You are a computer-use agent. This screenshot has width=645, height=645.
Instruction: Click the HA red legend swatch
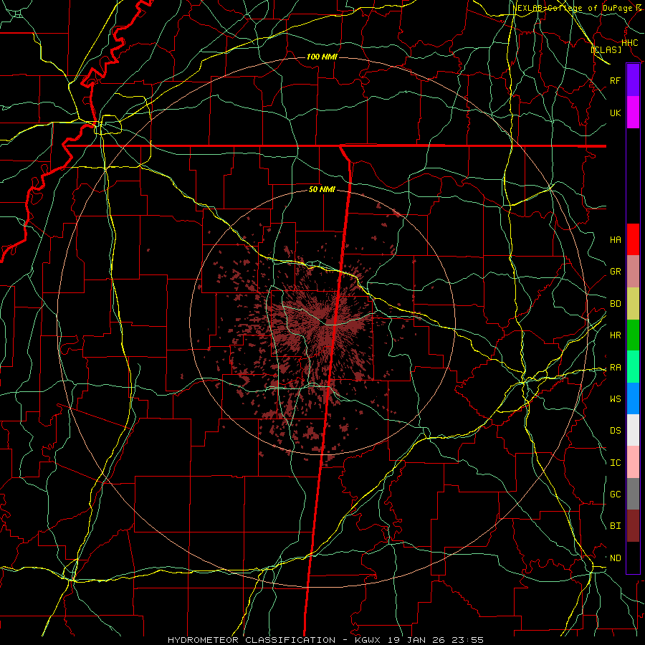click(633, 239)
